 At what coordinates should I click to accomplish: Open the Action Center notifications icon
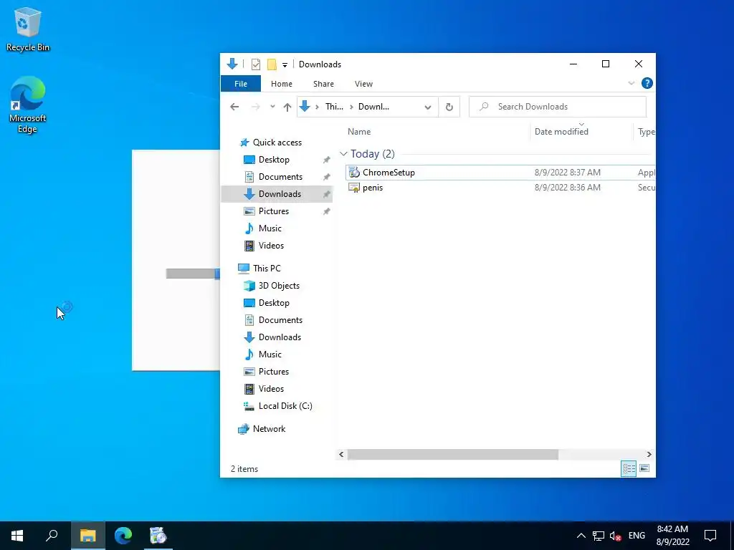point(710,536)
